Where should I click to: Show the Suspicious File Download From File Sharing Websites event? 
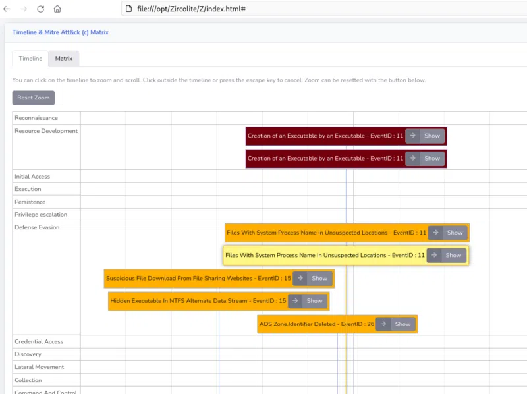pyautogui.click(x=319, y=278)
